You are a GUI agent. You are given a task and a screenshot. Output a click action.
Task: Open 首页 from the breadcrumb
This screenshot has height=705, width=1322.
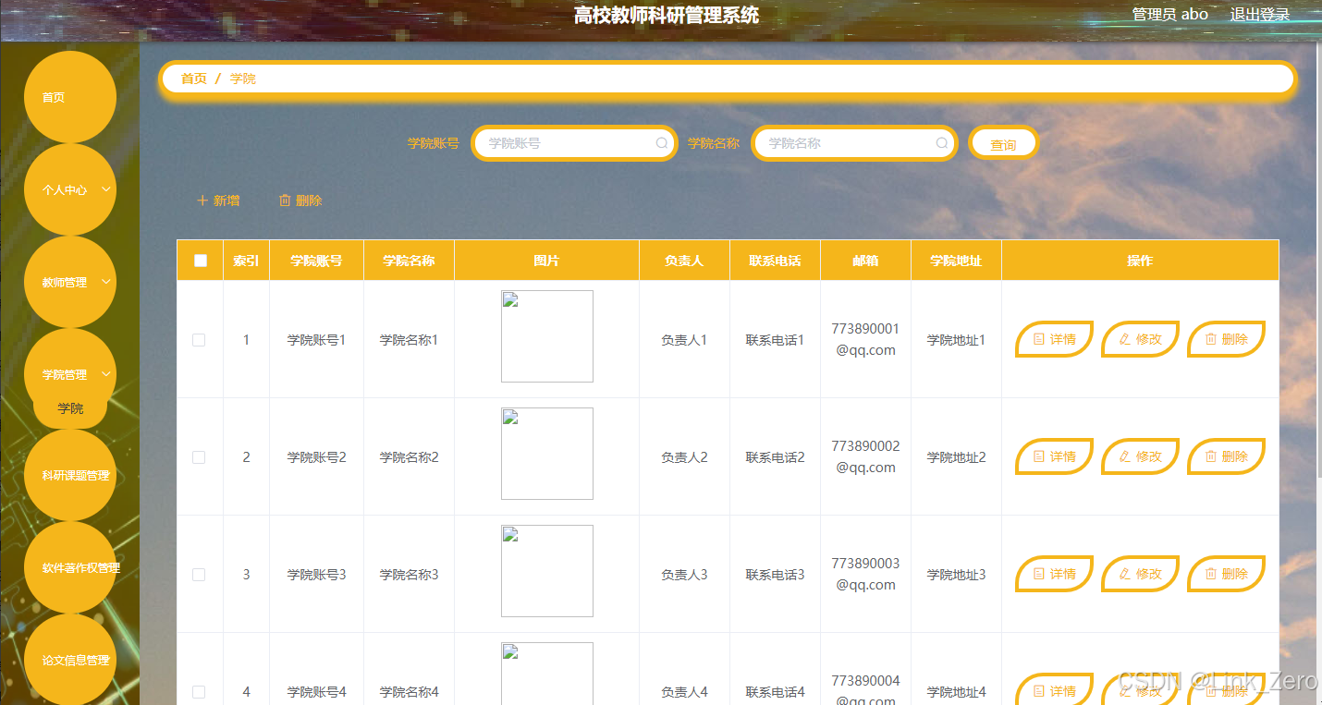(x=193, y=79)
